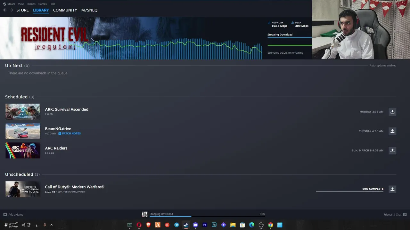The width and height of the screenshot is (410, 230).
Task: Open Microsoft Edge from taskbar
Action: click(x=252, y=225)
